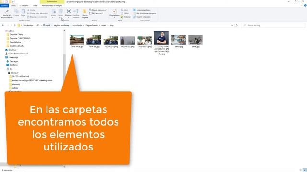Viewport: 307px width, 172px height.
Task: Click No seleccionar ninguno
Action: 145,13
